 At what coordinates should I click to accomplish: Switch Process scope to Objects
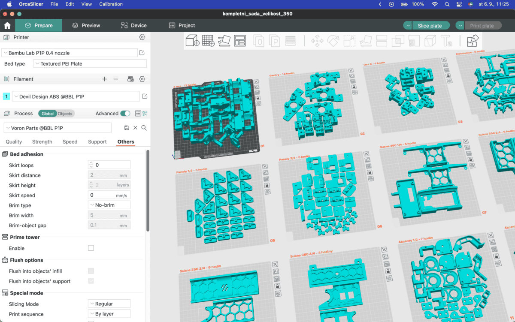point(65,114)
